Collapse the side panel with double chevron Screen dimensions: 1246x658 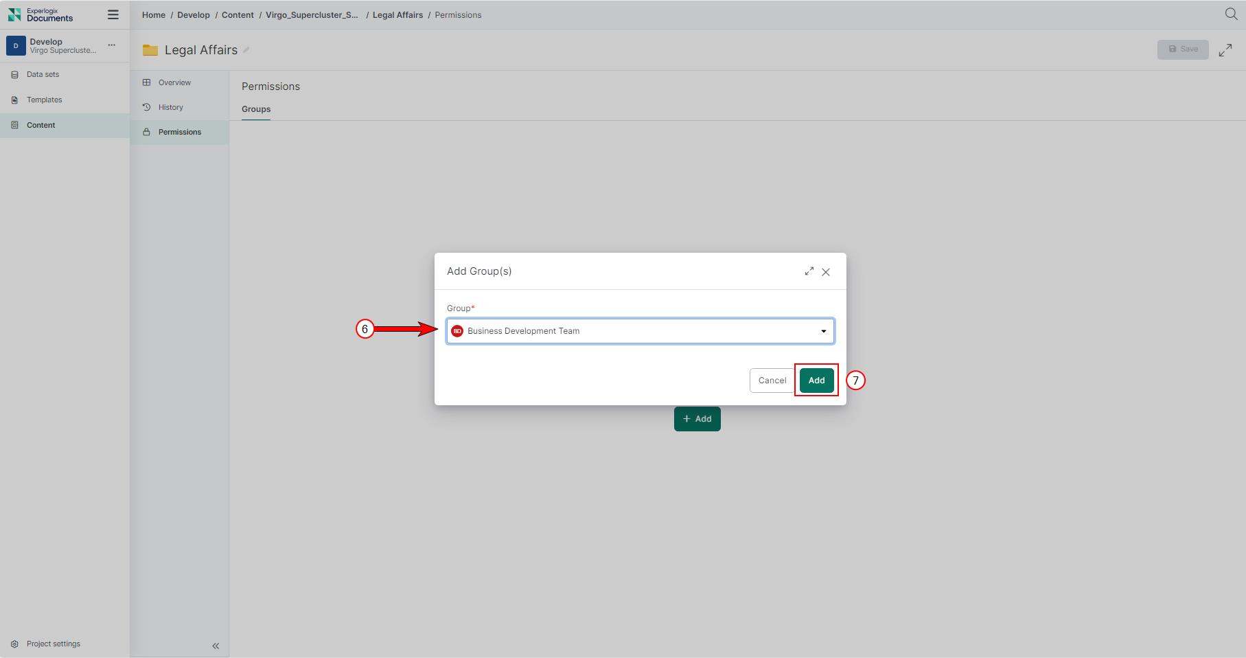(216, 646)
